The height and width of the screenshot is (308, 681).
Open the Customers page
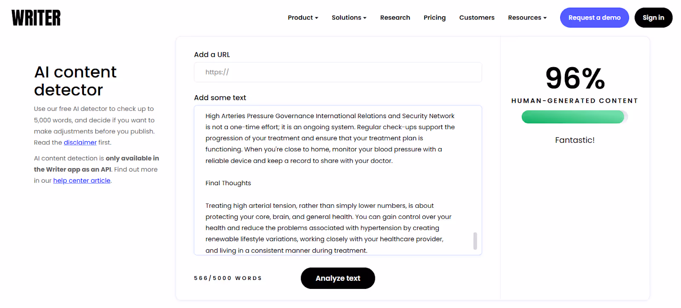[476, 17]
